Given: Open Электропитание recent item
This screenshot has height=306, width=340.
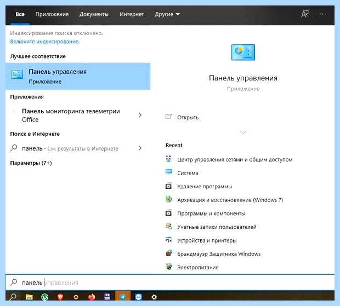Looking at the screenshot, I should pos(198,268).
